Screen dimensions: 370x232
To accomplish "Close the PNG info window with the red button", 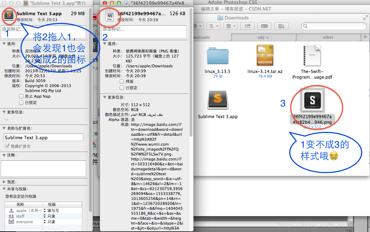I will (x=105, y=3).
